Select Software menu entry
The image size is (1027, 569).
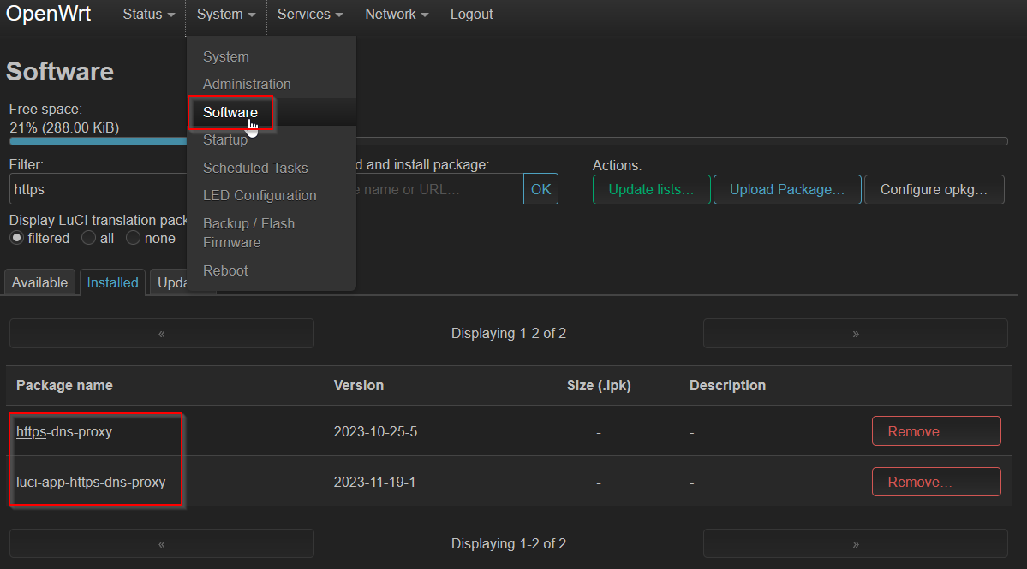point(230,112)
